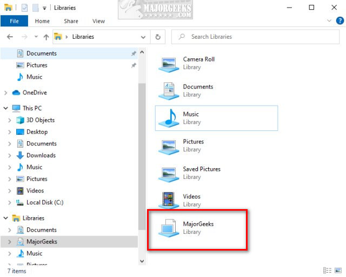Open Customize Quick Access Toolbar dropdown
This screenshot has width=346, height=277.
tap(44, 9)
